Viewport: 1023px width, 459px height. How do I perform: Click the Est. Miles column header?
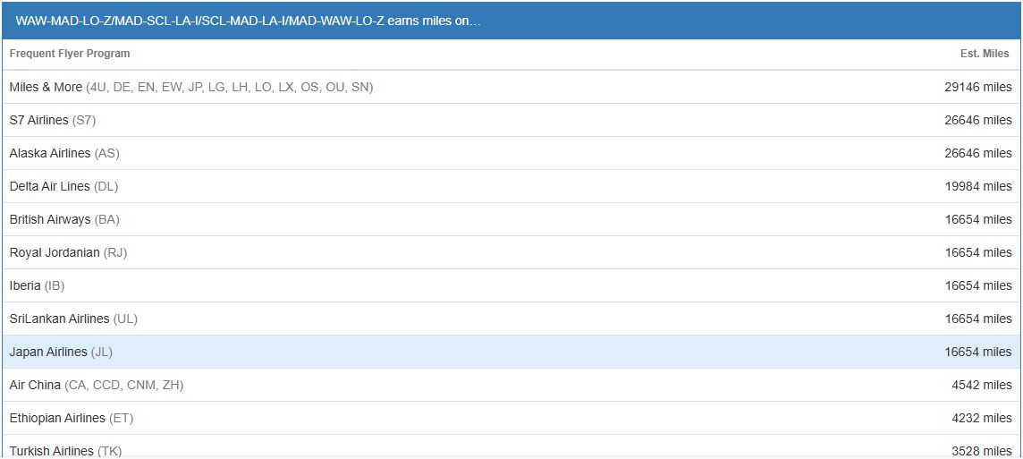point(985,54)
